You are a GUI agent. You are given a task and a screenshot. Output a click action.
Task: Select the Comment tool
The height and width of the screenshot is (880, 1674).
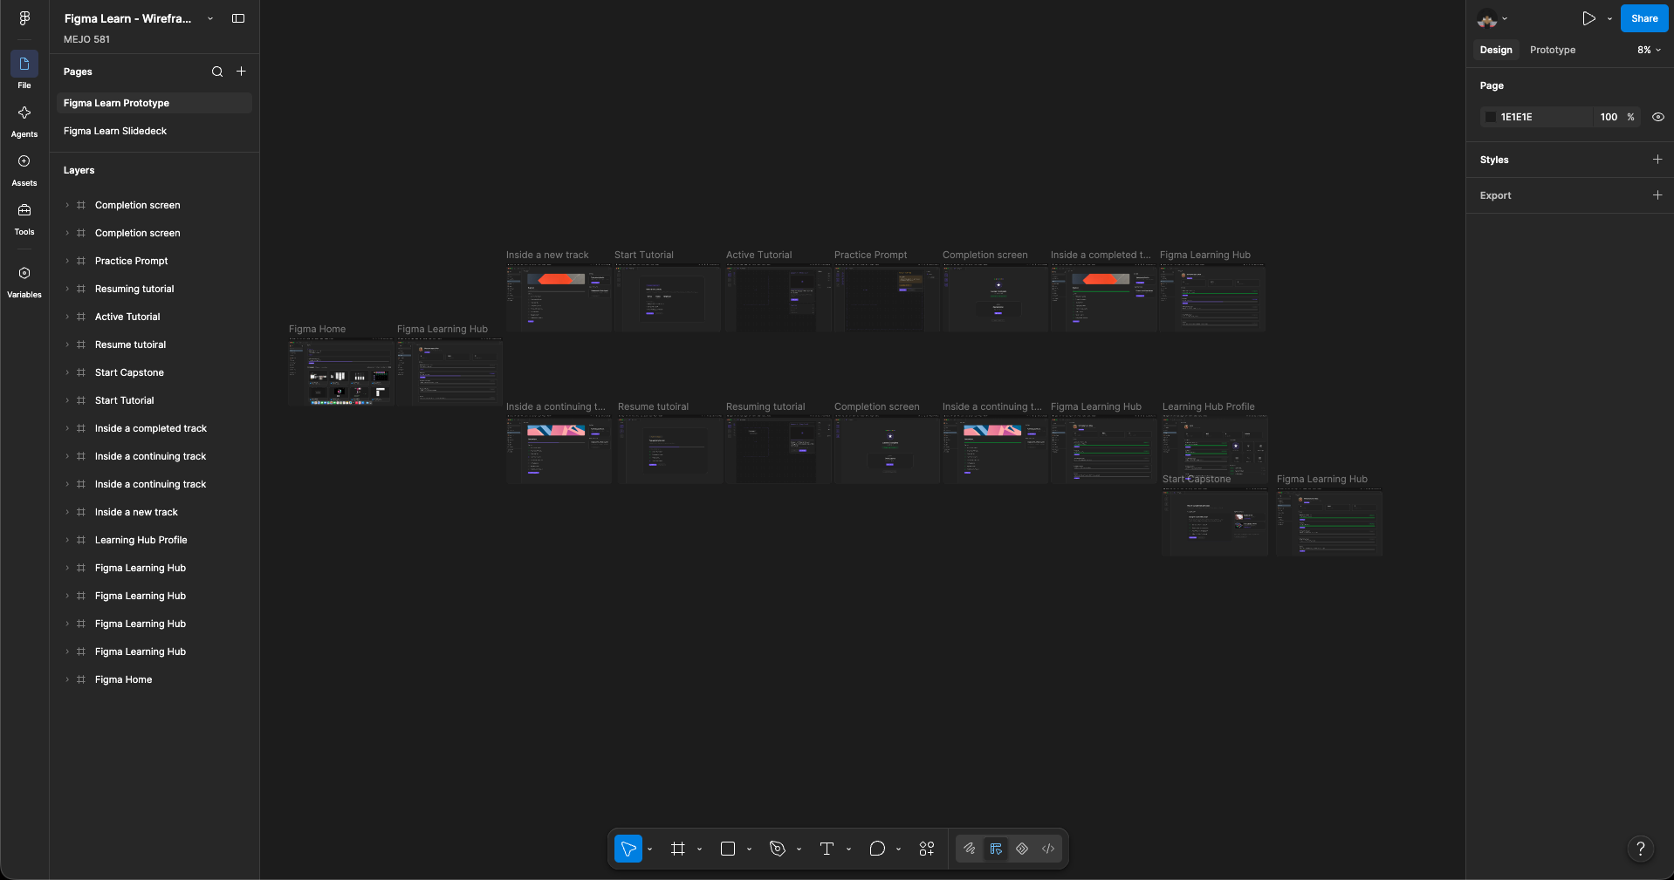coord(877,849)
